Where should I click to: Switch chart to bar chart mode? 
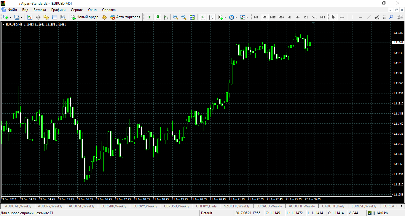(x=149, y=17)
